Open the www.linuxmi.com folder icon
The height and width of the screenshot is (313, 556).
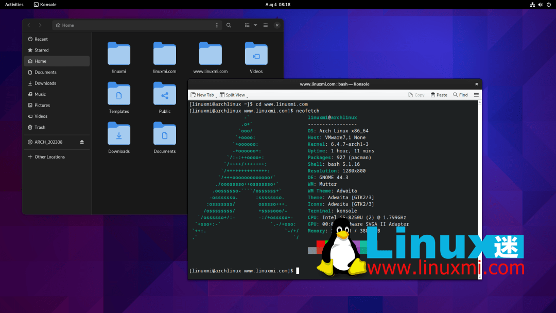click(210, 54)
